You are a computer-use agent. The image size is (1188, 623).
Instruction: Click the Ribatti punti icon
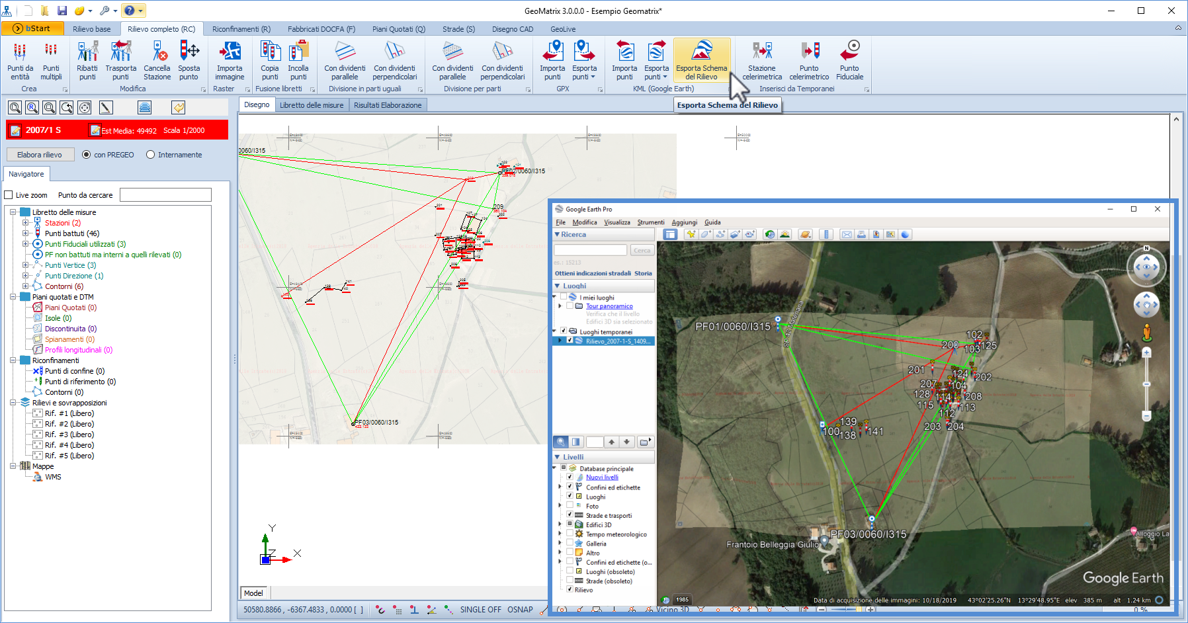point(87,61)
